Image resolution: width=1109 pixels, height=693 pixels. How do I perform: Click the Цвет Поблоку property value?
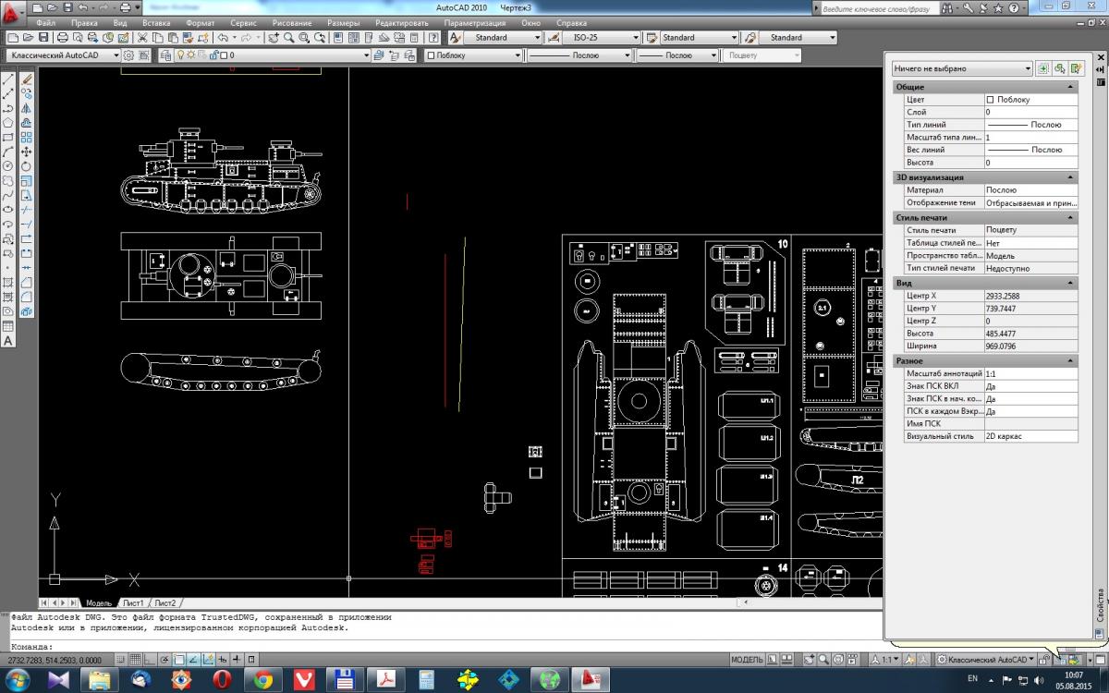coord(1030,99)
